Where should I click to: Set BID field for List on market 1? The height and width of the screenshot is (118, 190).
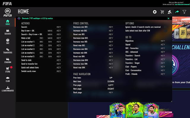click(x=41, y=42)
